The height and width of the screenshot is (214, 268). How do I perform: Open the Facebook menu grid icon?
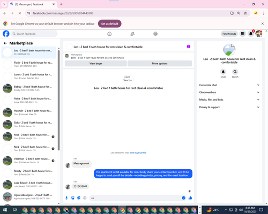coord(243,34)
